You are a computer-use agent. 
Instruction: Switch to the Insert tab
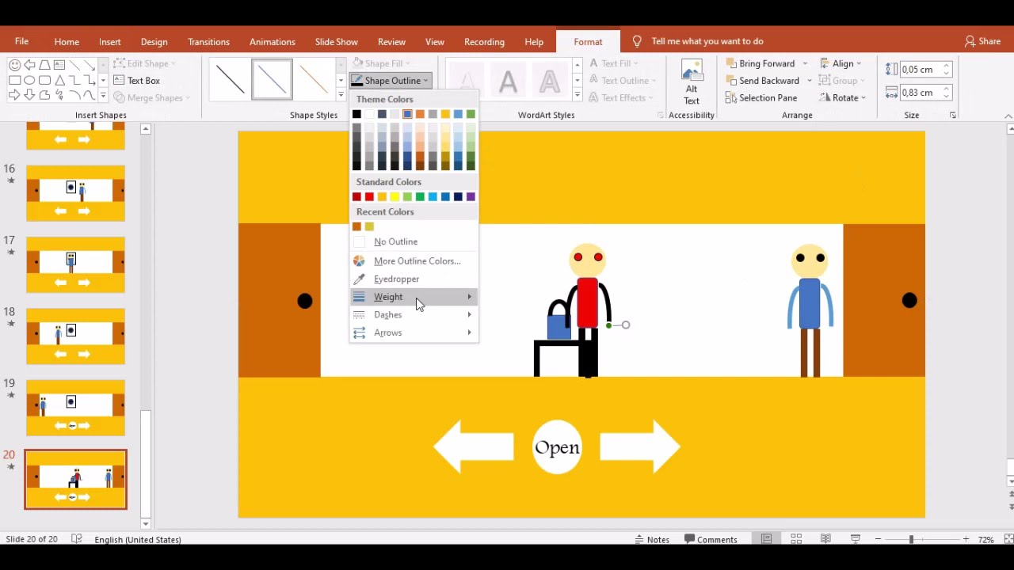pos(110,42)
